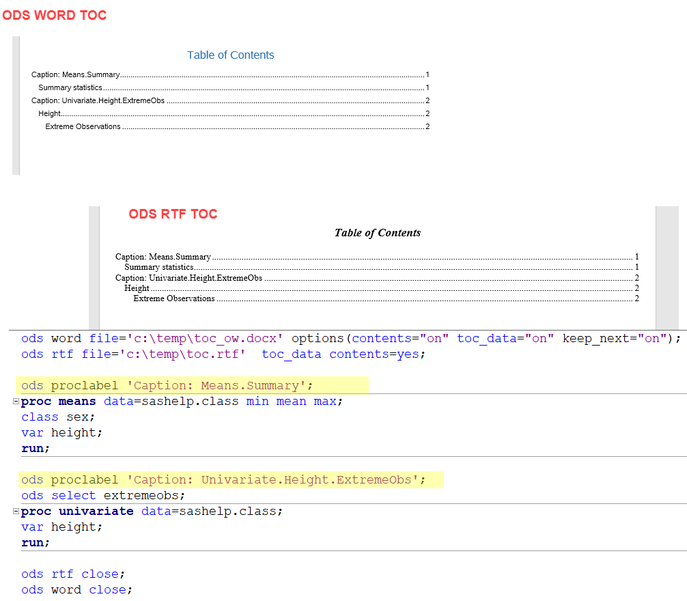The width and height of the screenshot is (687, 601).
Task: Click the ODS WORD TOC heading
Action: (54, 15)
